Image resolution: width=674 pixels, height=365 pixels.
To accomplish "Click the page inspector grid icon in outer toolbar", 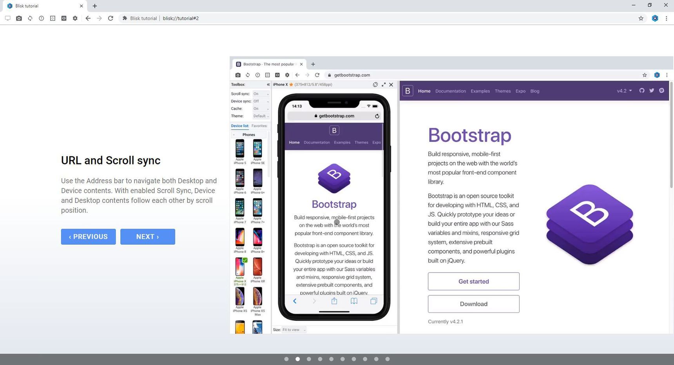I will point(53,18).
